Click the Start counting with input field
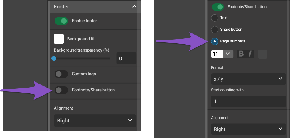This screenshot has width=290, height=138. [x=248, y=101]
